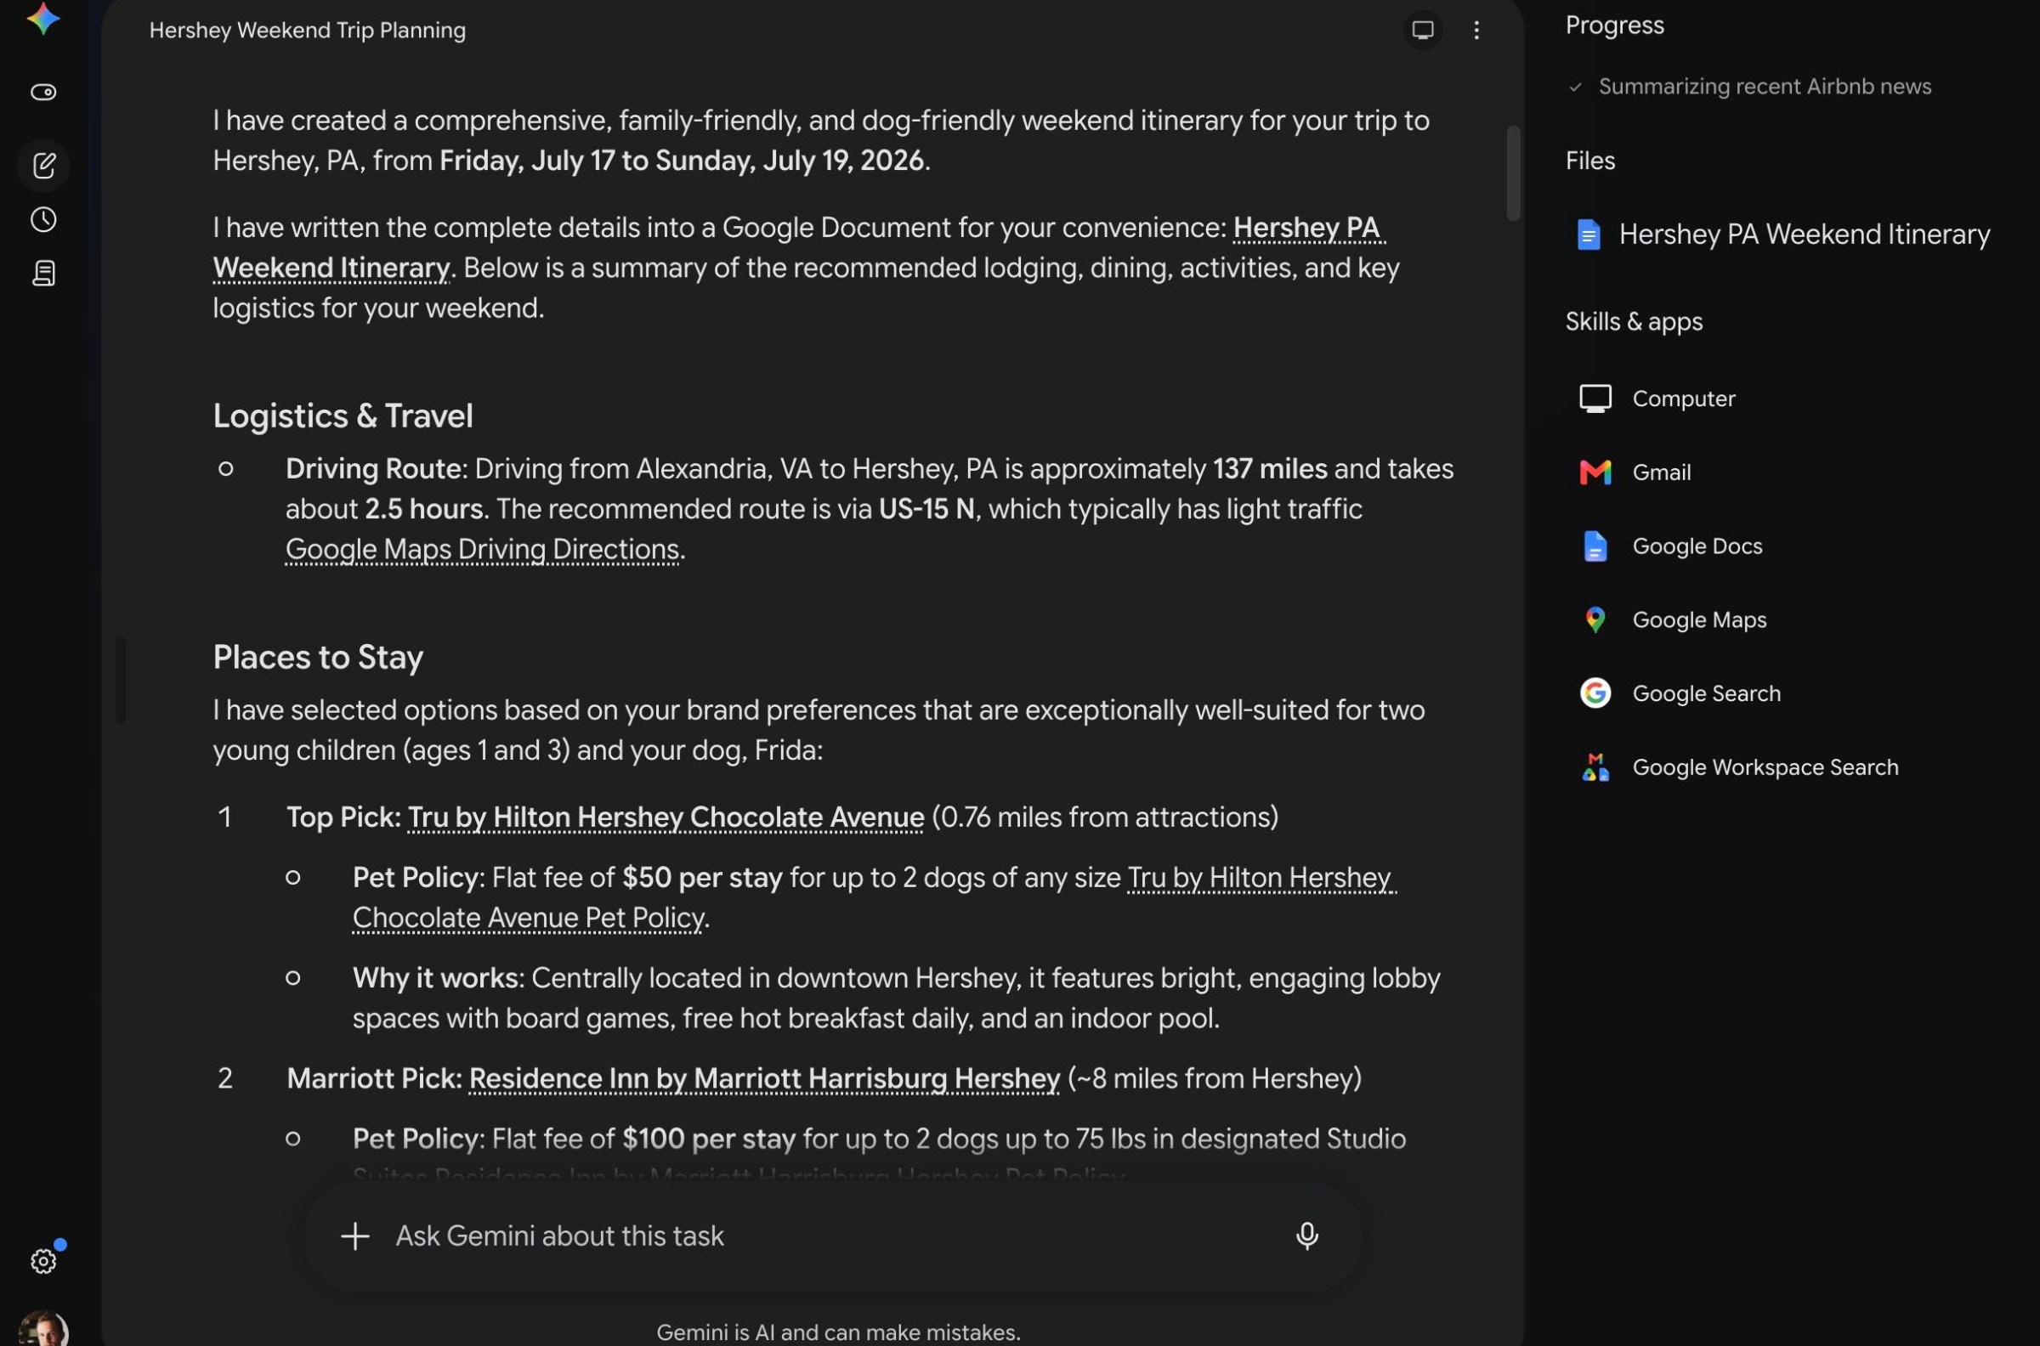
Task: Click the Hershey Weekend Trip Planning title
Action: pos(308,30)
